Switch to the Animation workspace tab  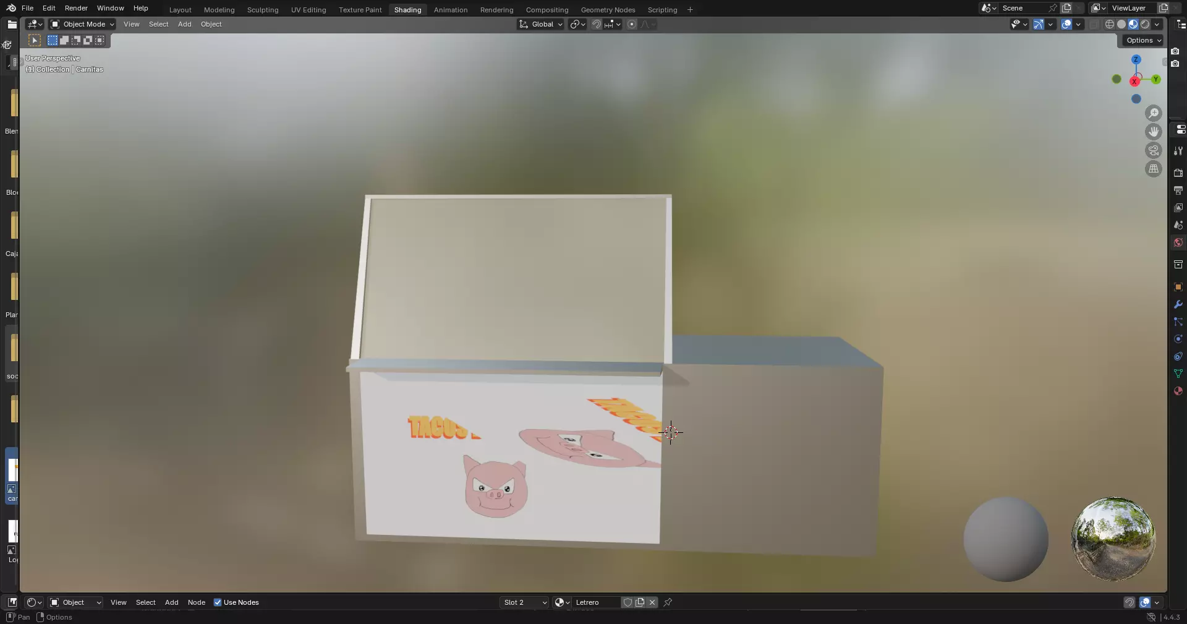[450, 10]
